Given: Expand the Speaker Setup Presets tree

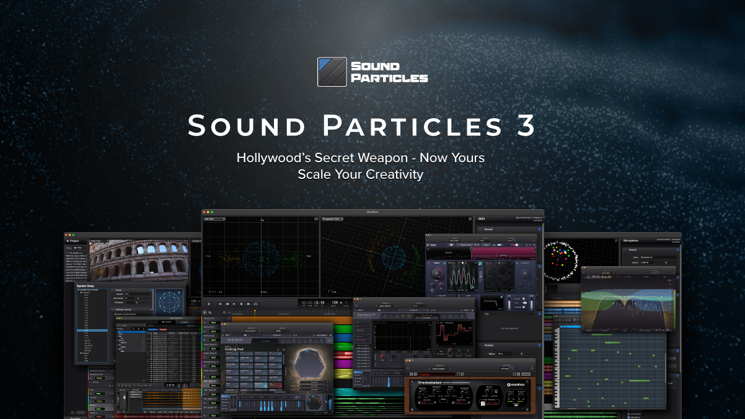Looking at the screenshot, I should pos(89,290).
